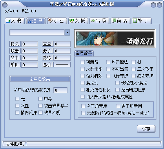Click the shop icon on 商店 tab
This screenshot has width=164, height=149.
[114, 21]
